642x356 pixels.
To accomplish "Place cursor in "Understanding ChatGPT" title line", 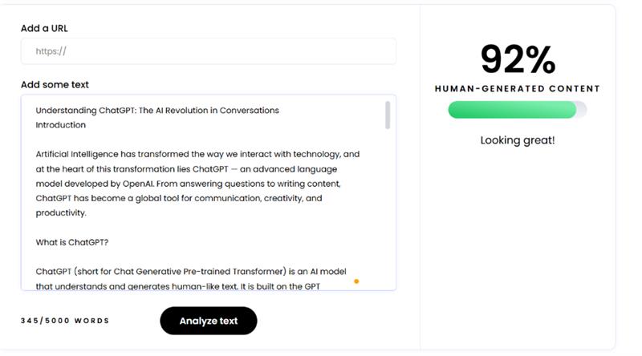I will pos(157,111).
